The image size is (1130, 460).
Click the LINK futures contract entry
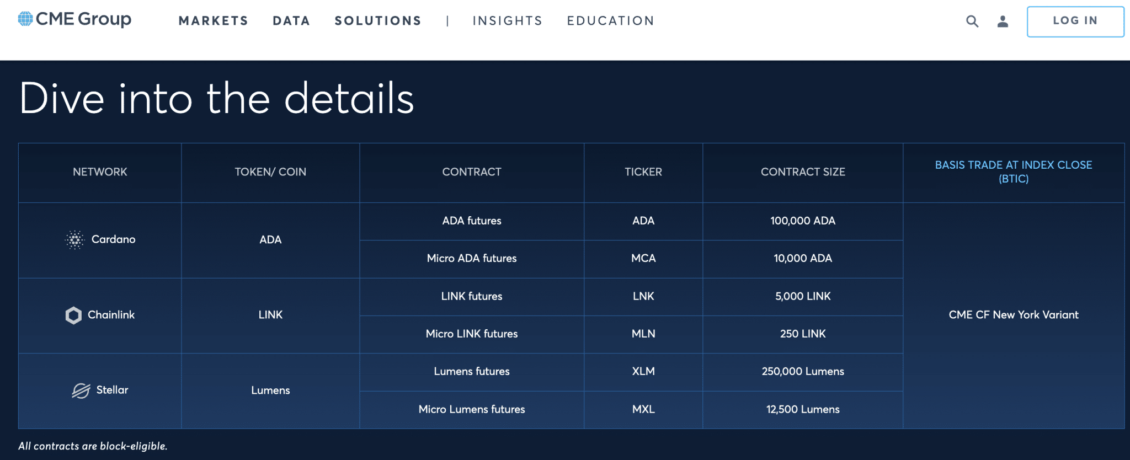[471, 297]
